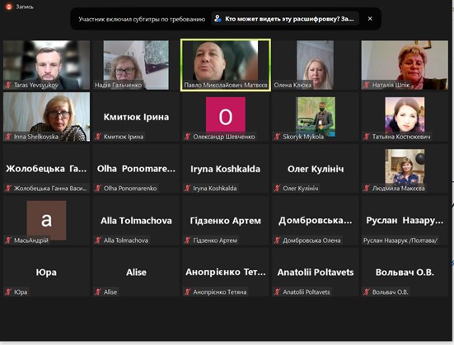Click muted mic icon on Олександр Шевченко
Image resolution: width=454 pixels, height=345 pixels.
tap(187, 137)
